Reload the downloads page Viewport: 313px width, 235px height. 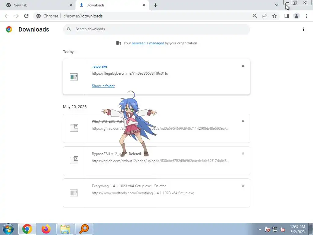(x=26, y=16)
